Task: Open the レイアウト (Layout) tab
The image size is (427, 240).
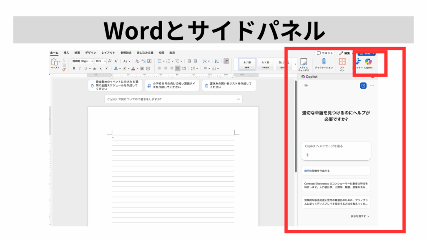Action: click(x=108, y=53)
